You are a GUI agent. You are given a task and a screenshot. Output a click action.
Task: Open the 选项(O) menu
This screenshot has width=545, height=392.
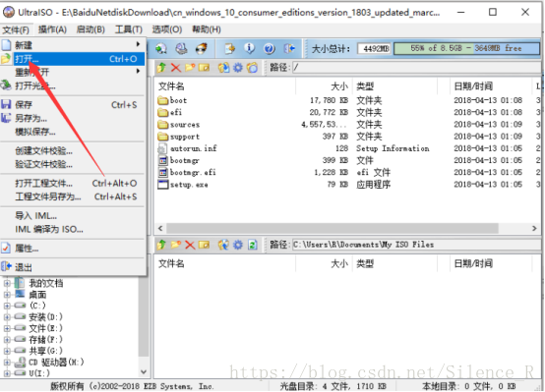167,29
